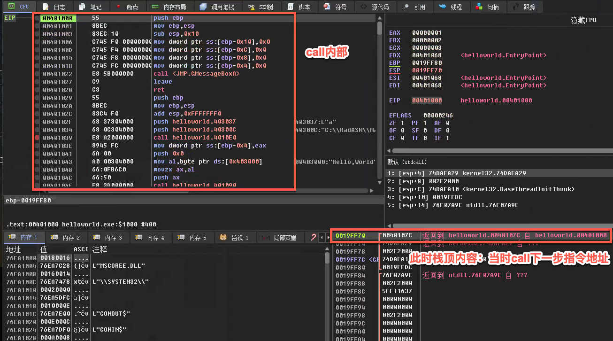This screenshot has width=613, height=341.
Task: Select the 内存 3 dump tab
Action: (x=108, y=238)
